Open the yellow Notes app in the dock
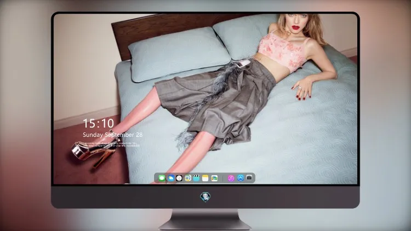The height and width of the screenshot is (231, 411). tap(206, 178)
